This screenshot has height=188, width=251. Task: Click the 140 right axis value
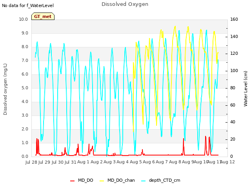pyautogui.click(x=234, y=36)
